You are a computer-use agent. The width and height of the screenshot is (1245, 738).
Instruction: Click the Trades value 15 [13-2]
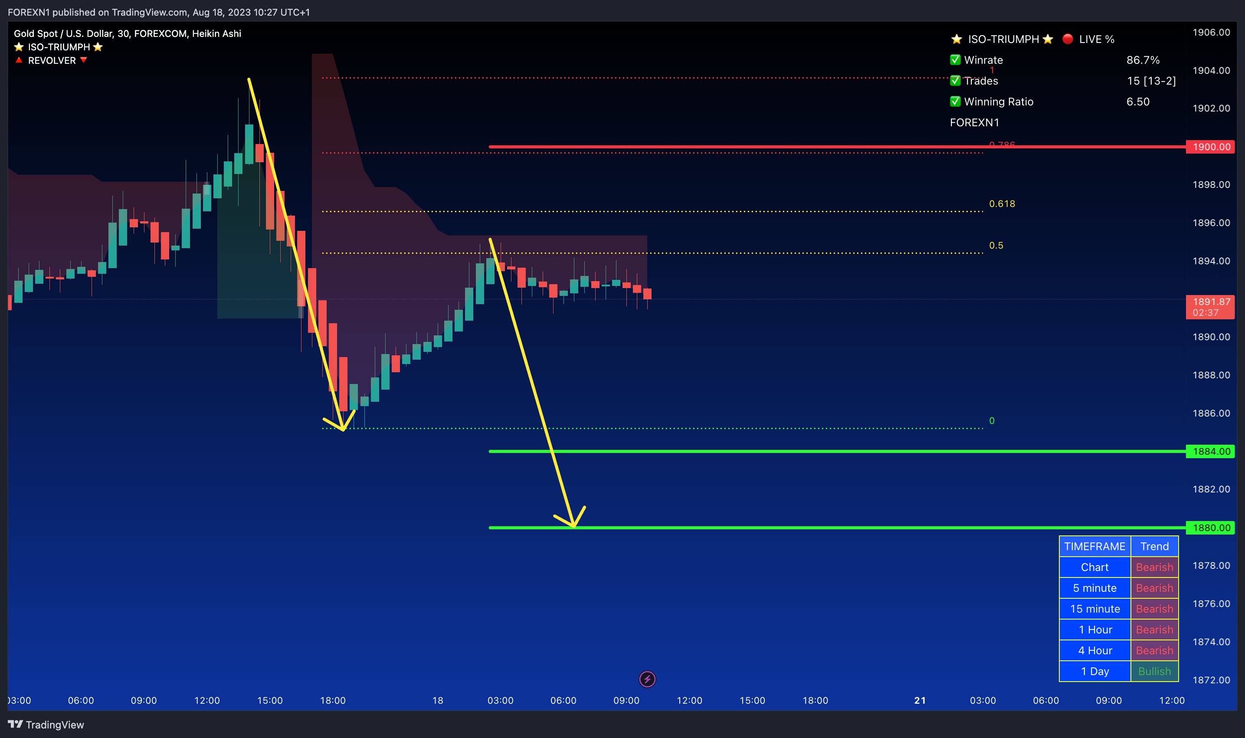(x=1151, y=81)
